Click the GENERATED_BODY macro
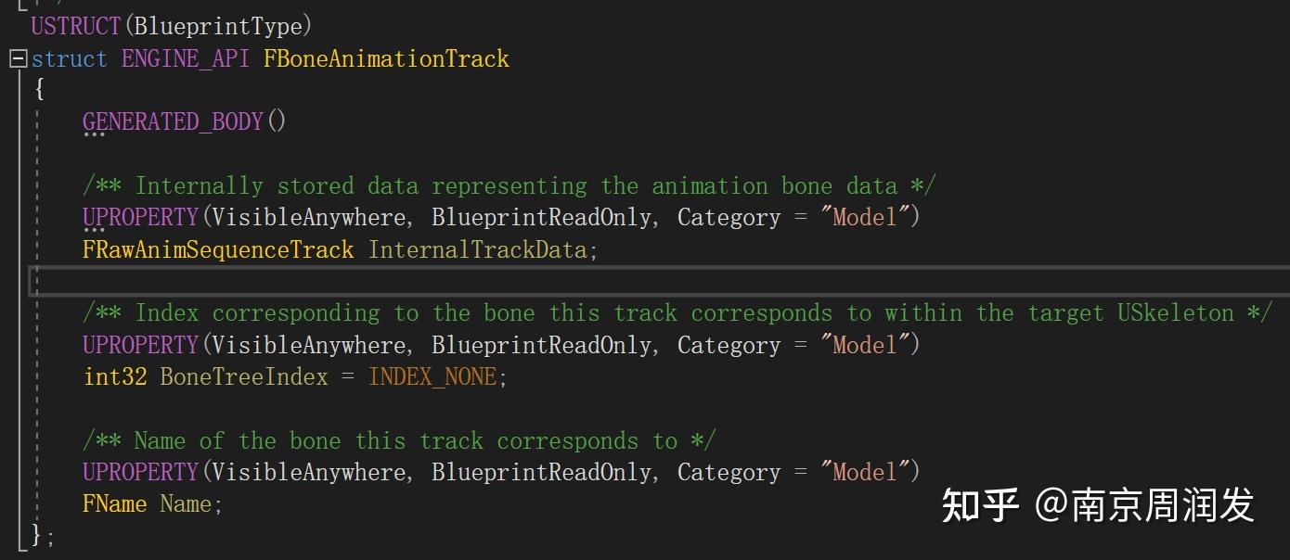Image resolution: width=1290 pixels, height=560 pixels. click(x=173, y=121)
